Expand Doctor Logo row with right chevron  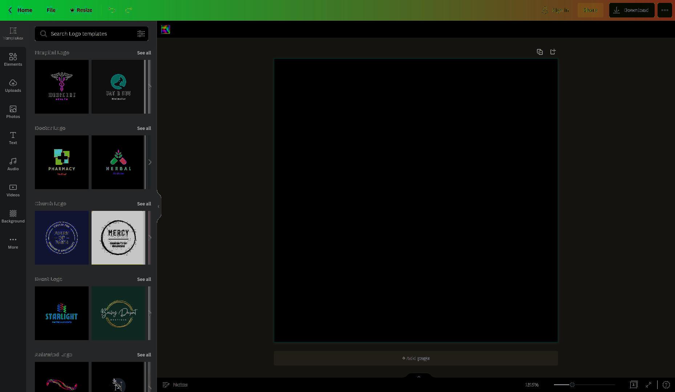(150, 162)
